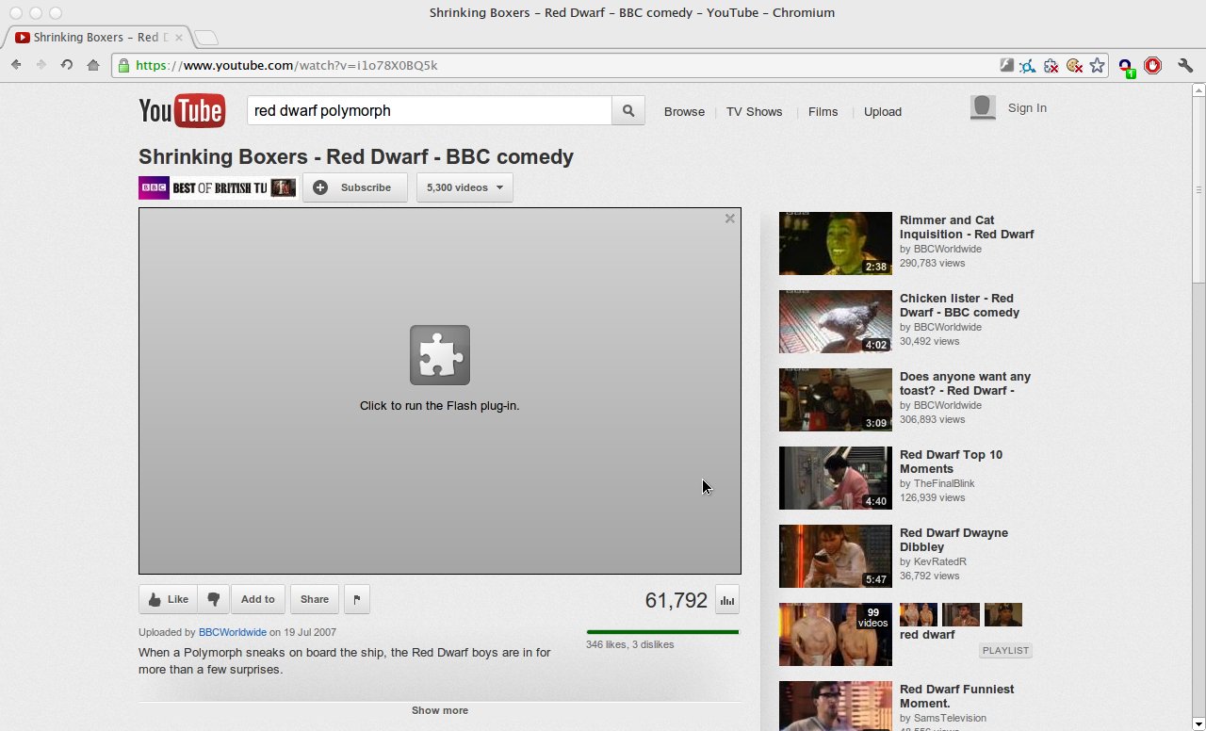Click the 99 videos playlist thumbnail

click(x=836, y=634)
